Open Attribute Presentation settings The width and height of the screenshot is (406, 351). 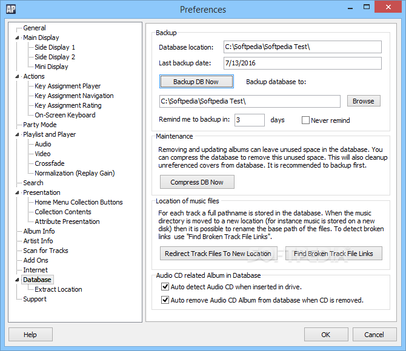click(x=67, y=221)
